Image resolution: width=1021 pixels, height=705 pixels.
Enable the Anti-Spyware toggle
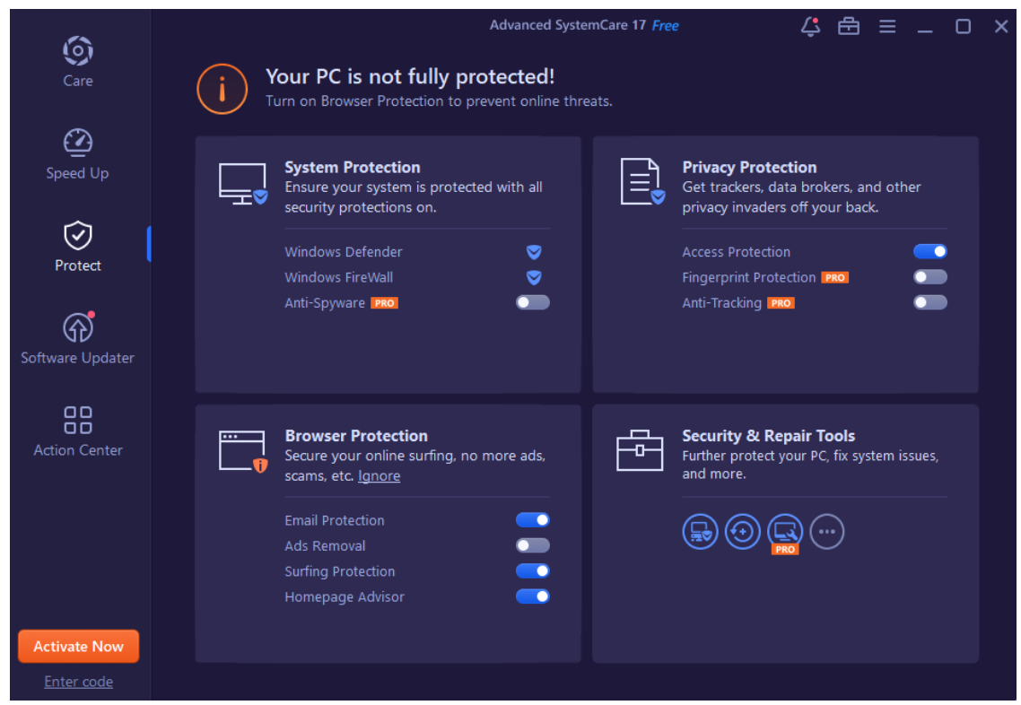(533, 302)
